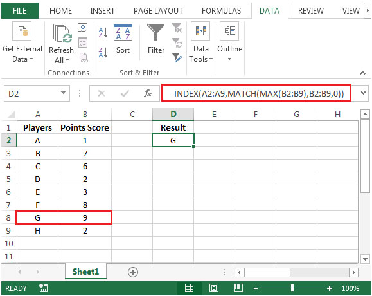Go to previous sheet arrow
This screenshot has height=296, width=372.
point(19,272)
